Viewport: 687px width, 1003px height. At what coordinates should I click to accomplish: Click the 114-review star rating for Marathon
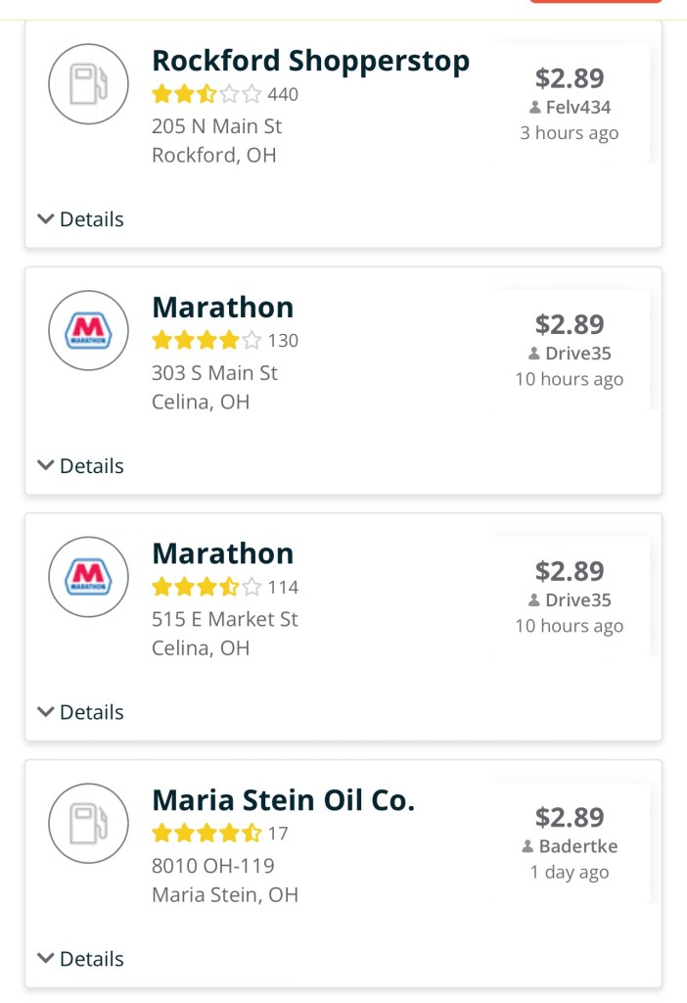click(x=206, y=588)
